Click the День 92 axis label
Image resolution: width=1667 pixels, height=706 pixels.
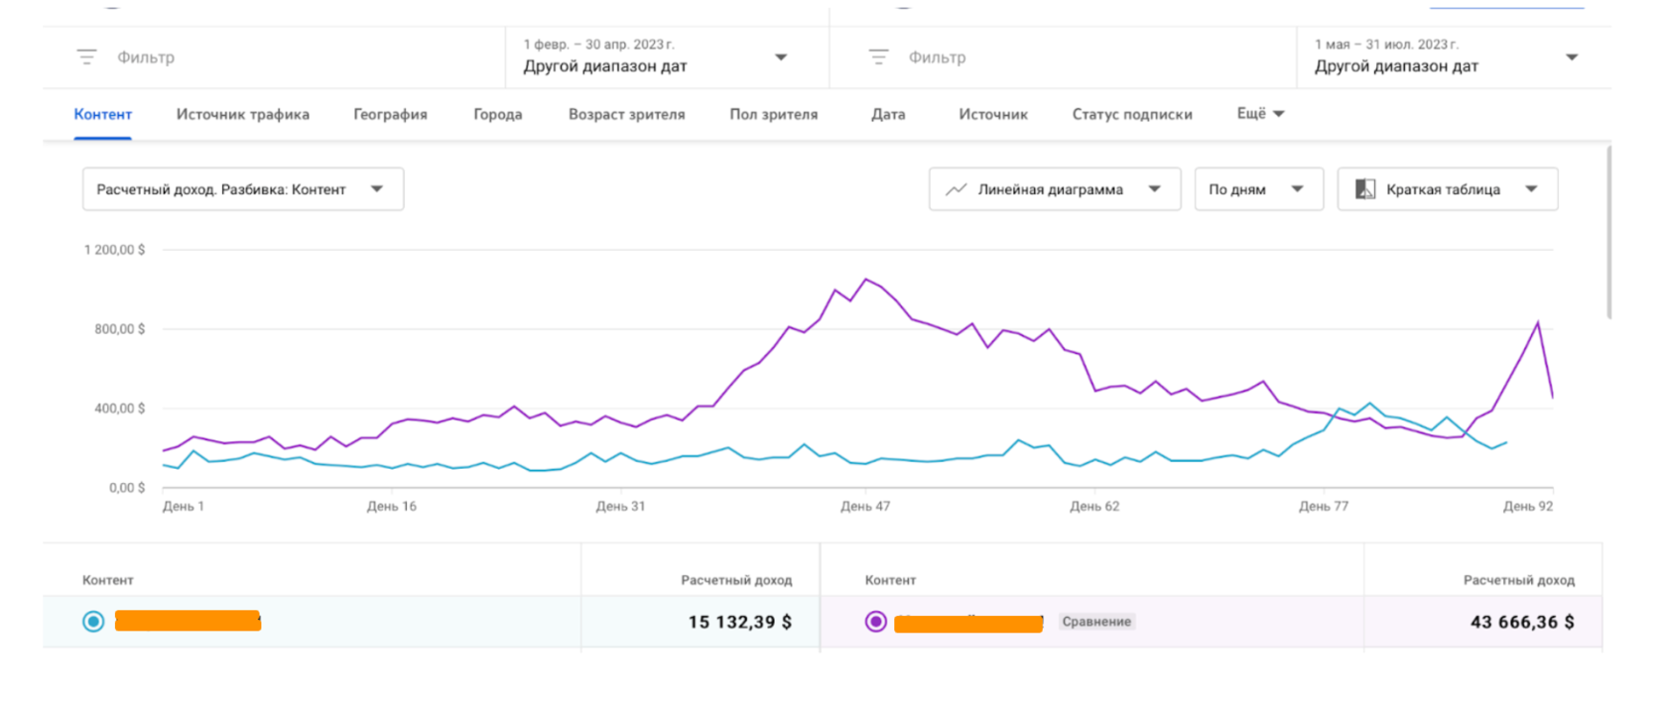(1528, 507)
